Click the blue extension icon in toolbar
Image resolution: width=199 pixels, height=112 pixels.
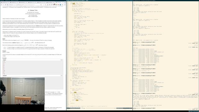coord(60,5)
